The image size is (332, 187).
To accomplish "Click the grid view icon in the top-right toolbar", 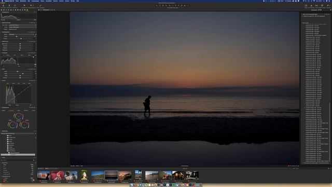I will (x=306, y=6).
